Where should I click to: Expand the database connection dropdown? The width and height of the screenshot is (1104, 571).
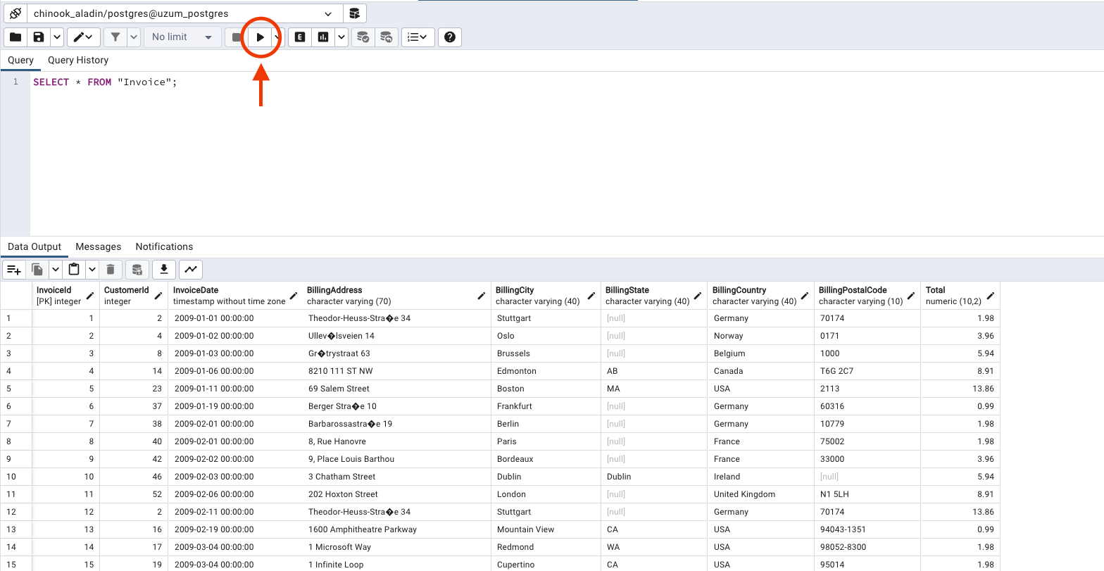[x=328, y=13]
